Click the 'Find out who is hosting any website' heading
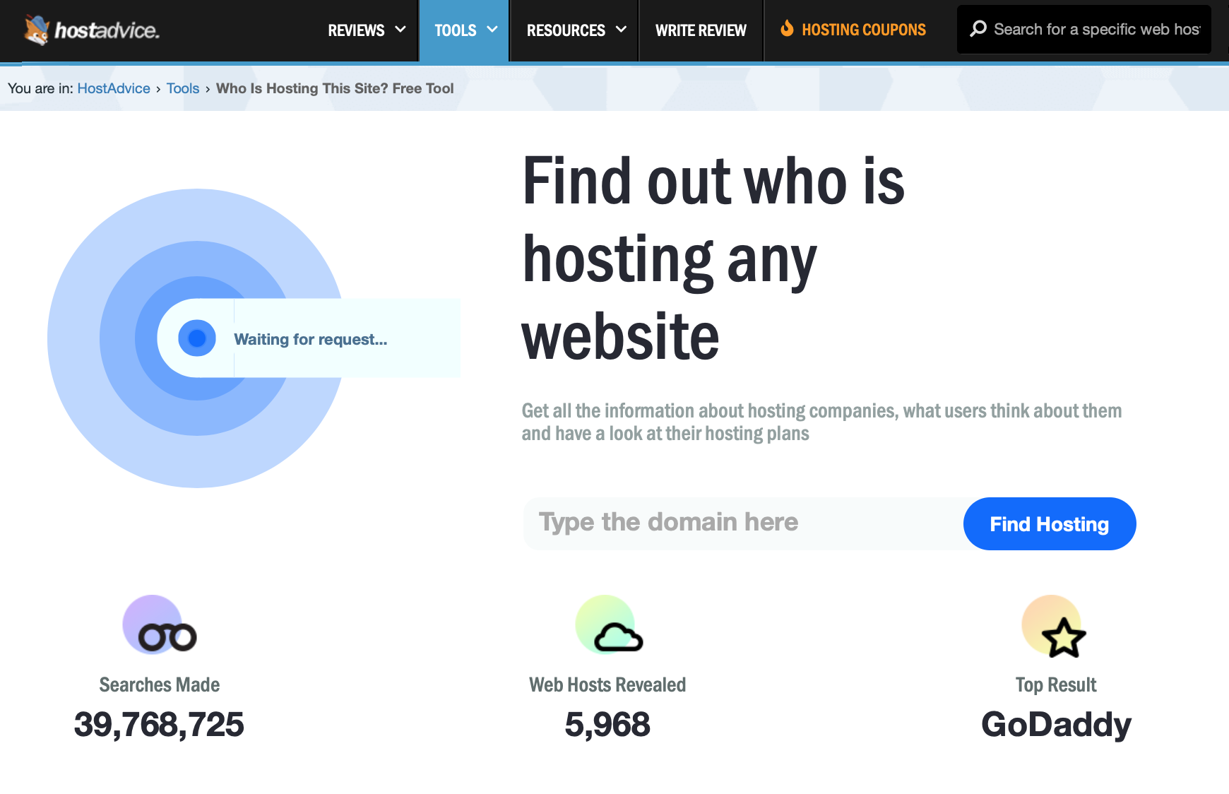 [713, 258]
